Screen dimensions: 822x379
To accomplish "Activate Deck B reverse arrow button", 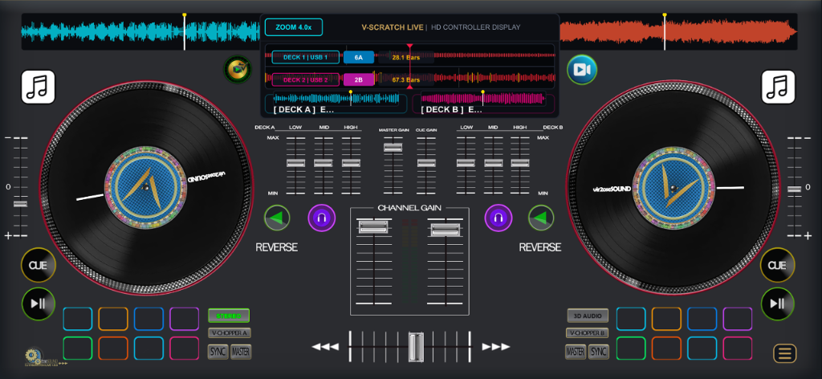I will coord(541,218).
